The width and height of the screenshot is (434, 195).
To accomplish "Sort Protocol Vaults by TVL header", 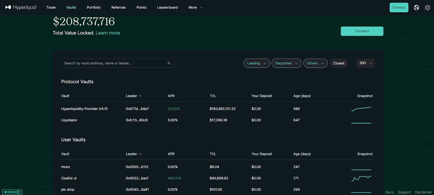I will coord(213,96).
